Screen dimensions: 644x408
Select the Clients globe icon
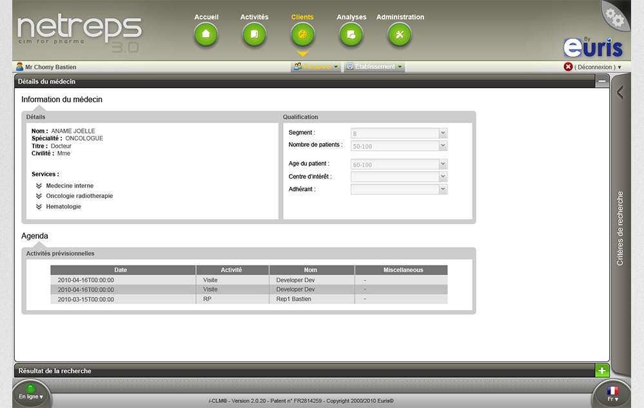303,34
